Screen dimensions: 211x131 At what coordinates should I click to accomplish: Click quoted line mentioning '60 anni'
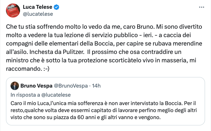coord(85,117)
